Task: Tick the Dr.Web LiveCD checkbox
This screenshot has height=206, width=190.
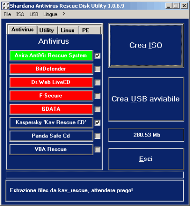Action: (97, 82)
